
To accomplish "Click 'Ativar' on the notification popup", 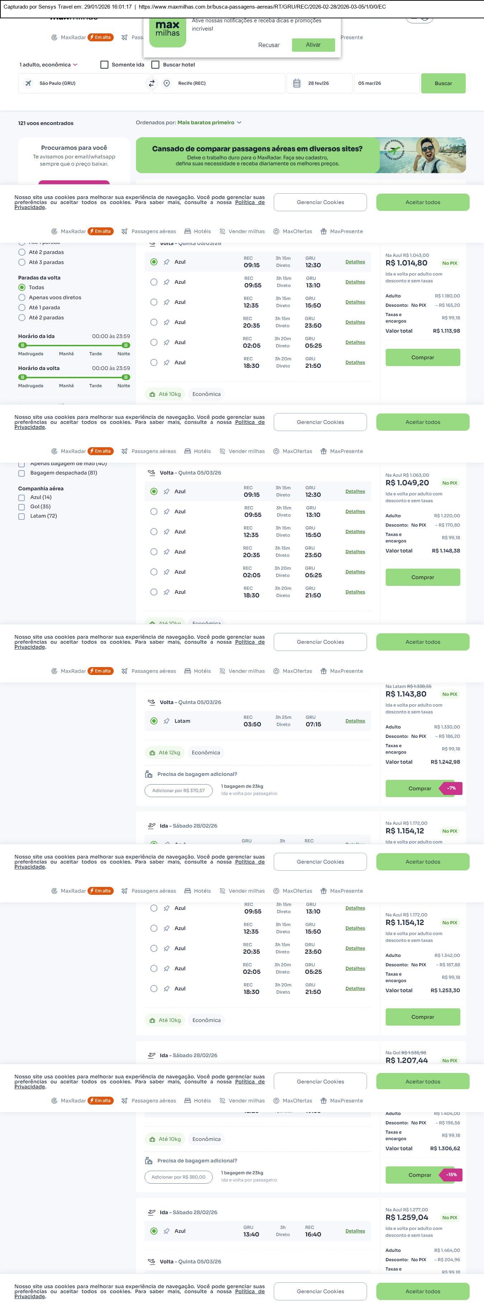I will coord(313,45).
